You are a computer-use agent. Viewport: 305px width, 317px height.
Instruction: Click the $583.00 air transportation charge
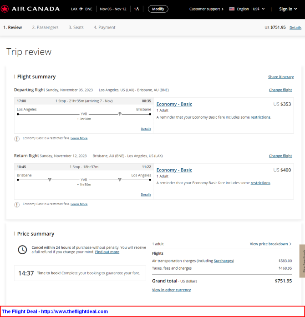285,261
